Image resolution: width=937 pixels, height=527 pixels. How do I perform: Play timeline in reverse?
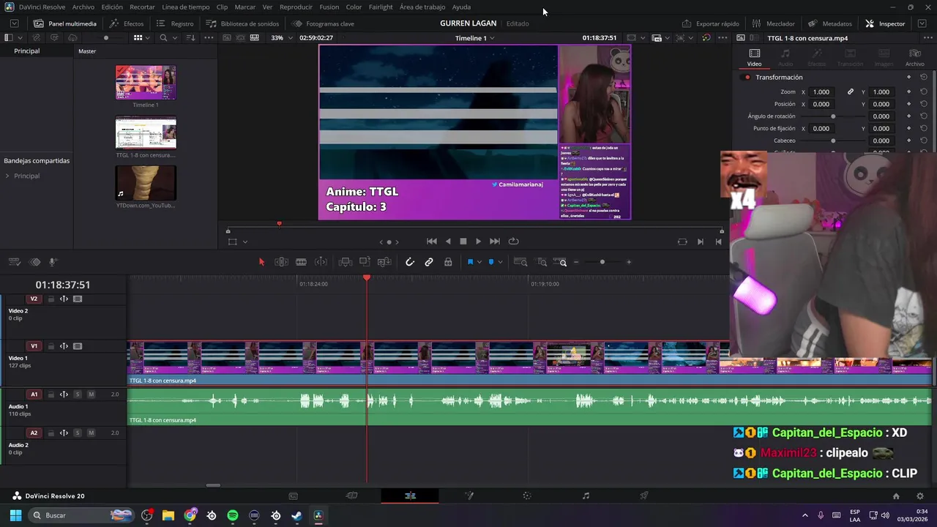pos(448,242)
